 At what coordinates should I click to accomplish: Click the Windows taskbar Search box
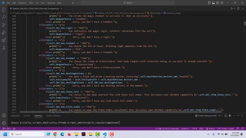27,134
